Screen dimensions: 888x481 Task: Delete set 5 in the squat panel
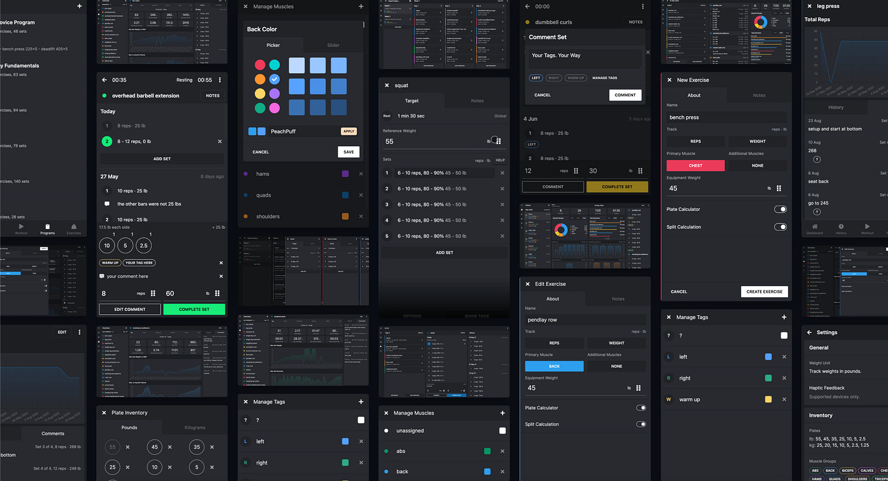(502, 236)
